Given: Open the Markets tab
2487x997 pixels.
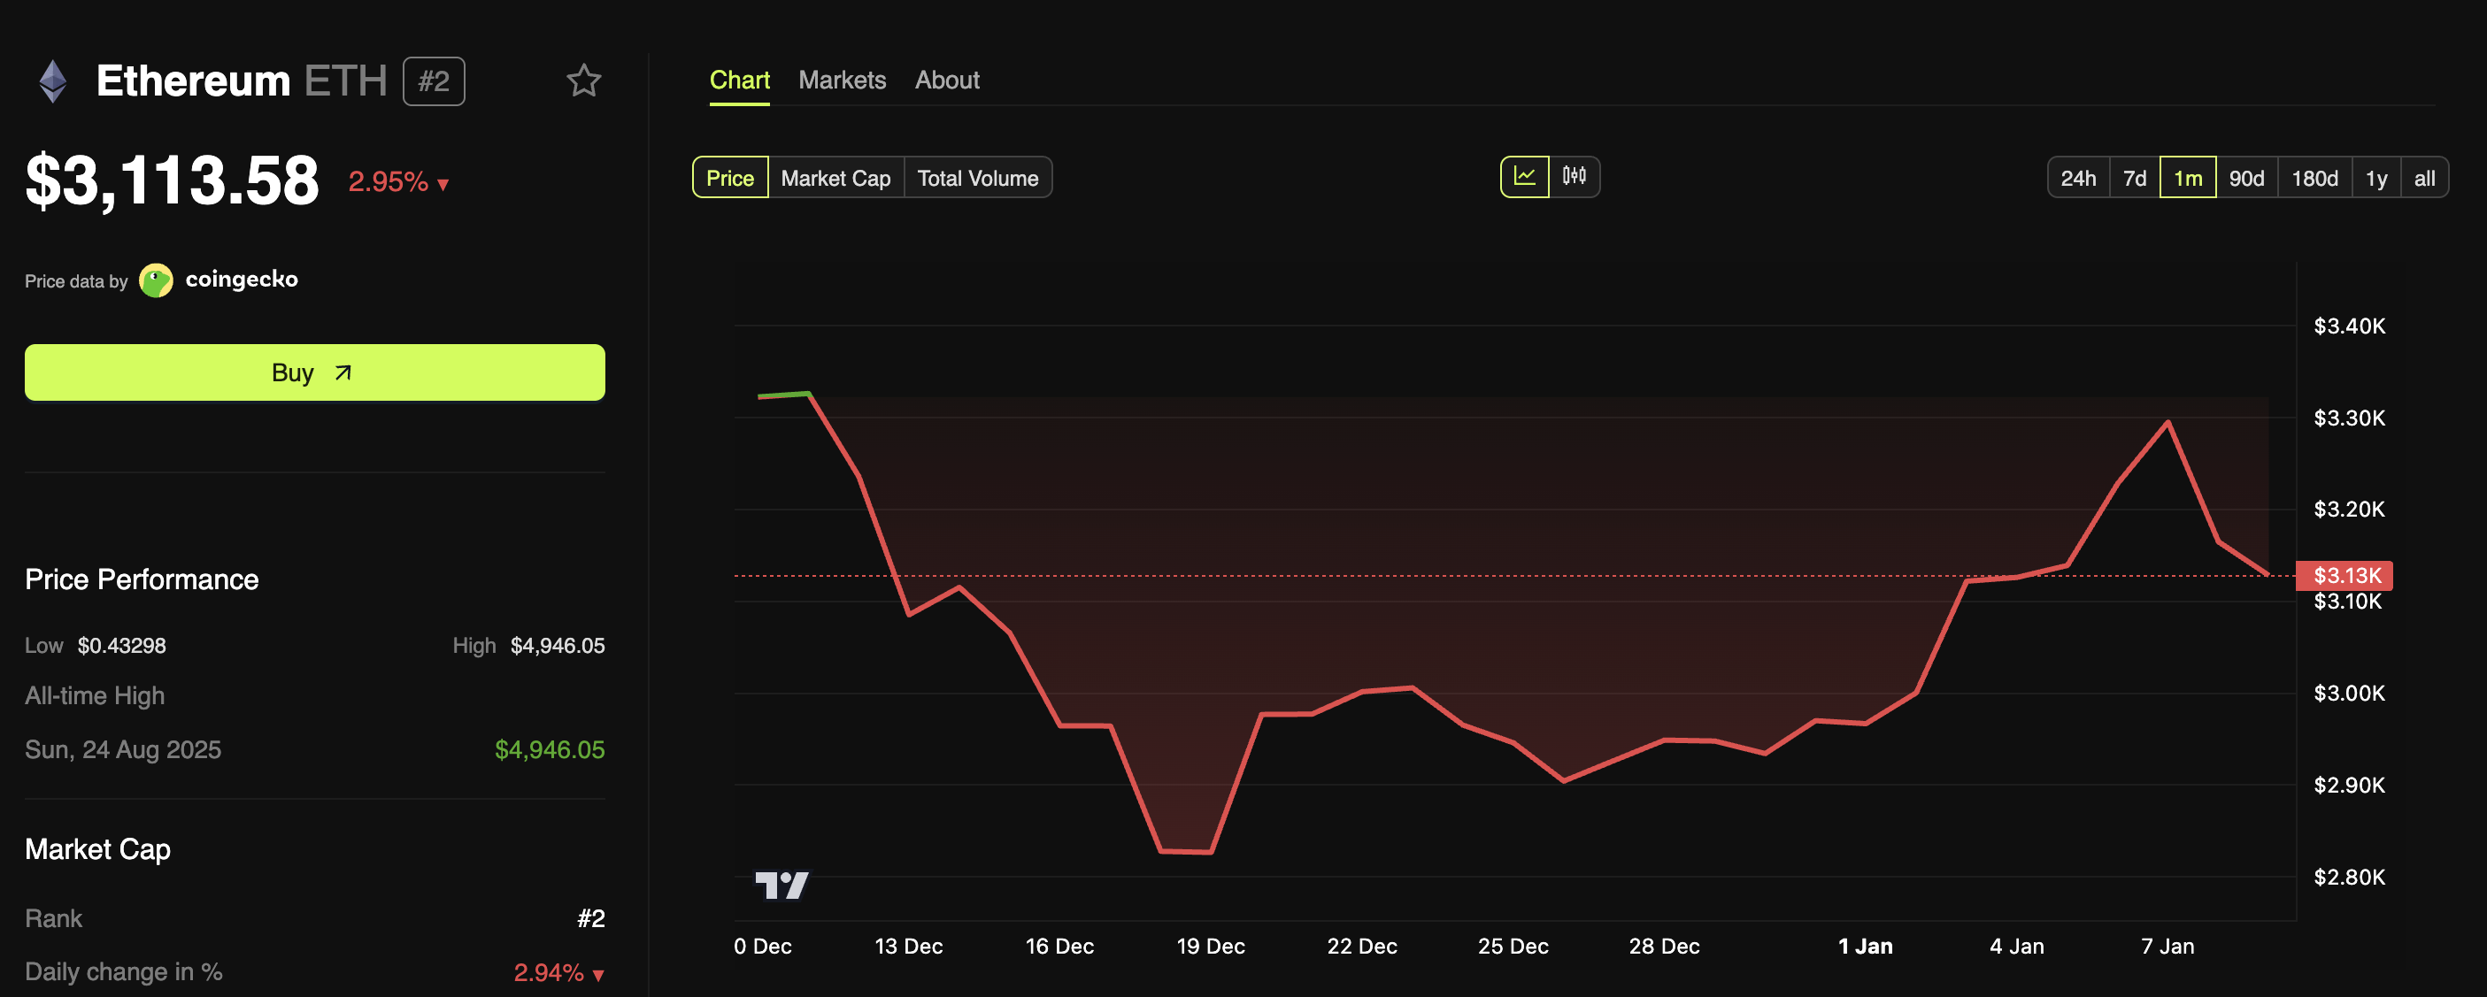Looking at the screenshot, I should coord(842,81).
